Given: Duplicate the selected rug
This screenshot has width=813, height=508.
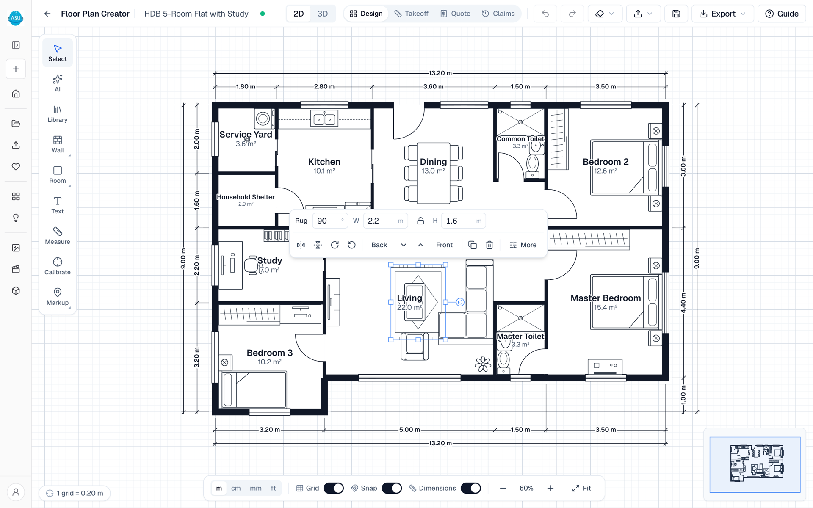Looking at the screenshot, I should 473,245.
